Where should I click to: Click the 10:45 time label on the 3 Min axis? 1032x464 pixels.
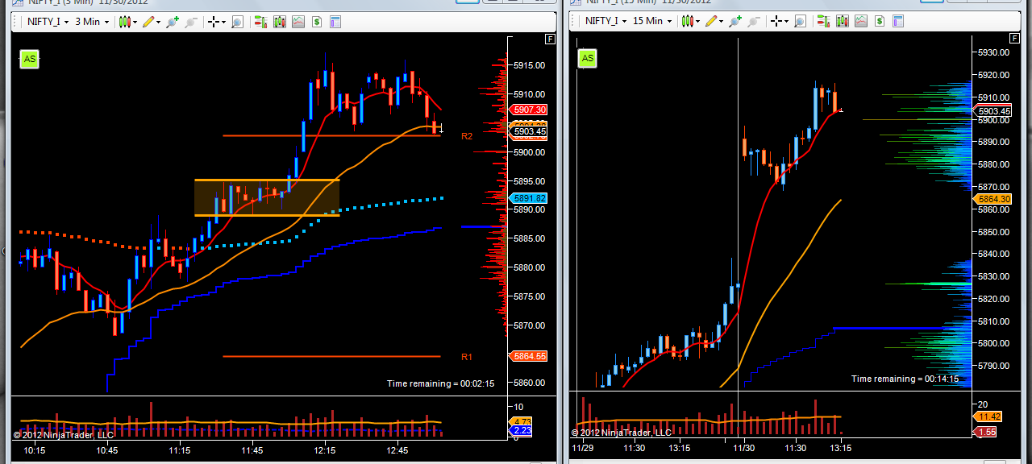pos(106,450)
